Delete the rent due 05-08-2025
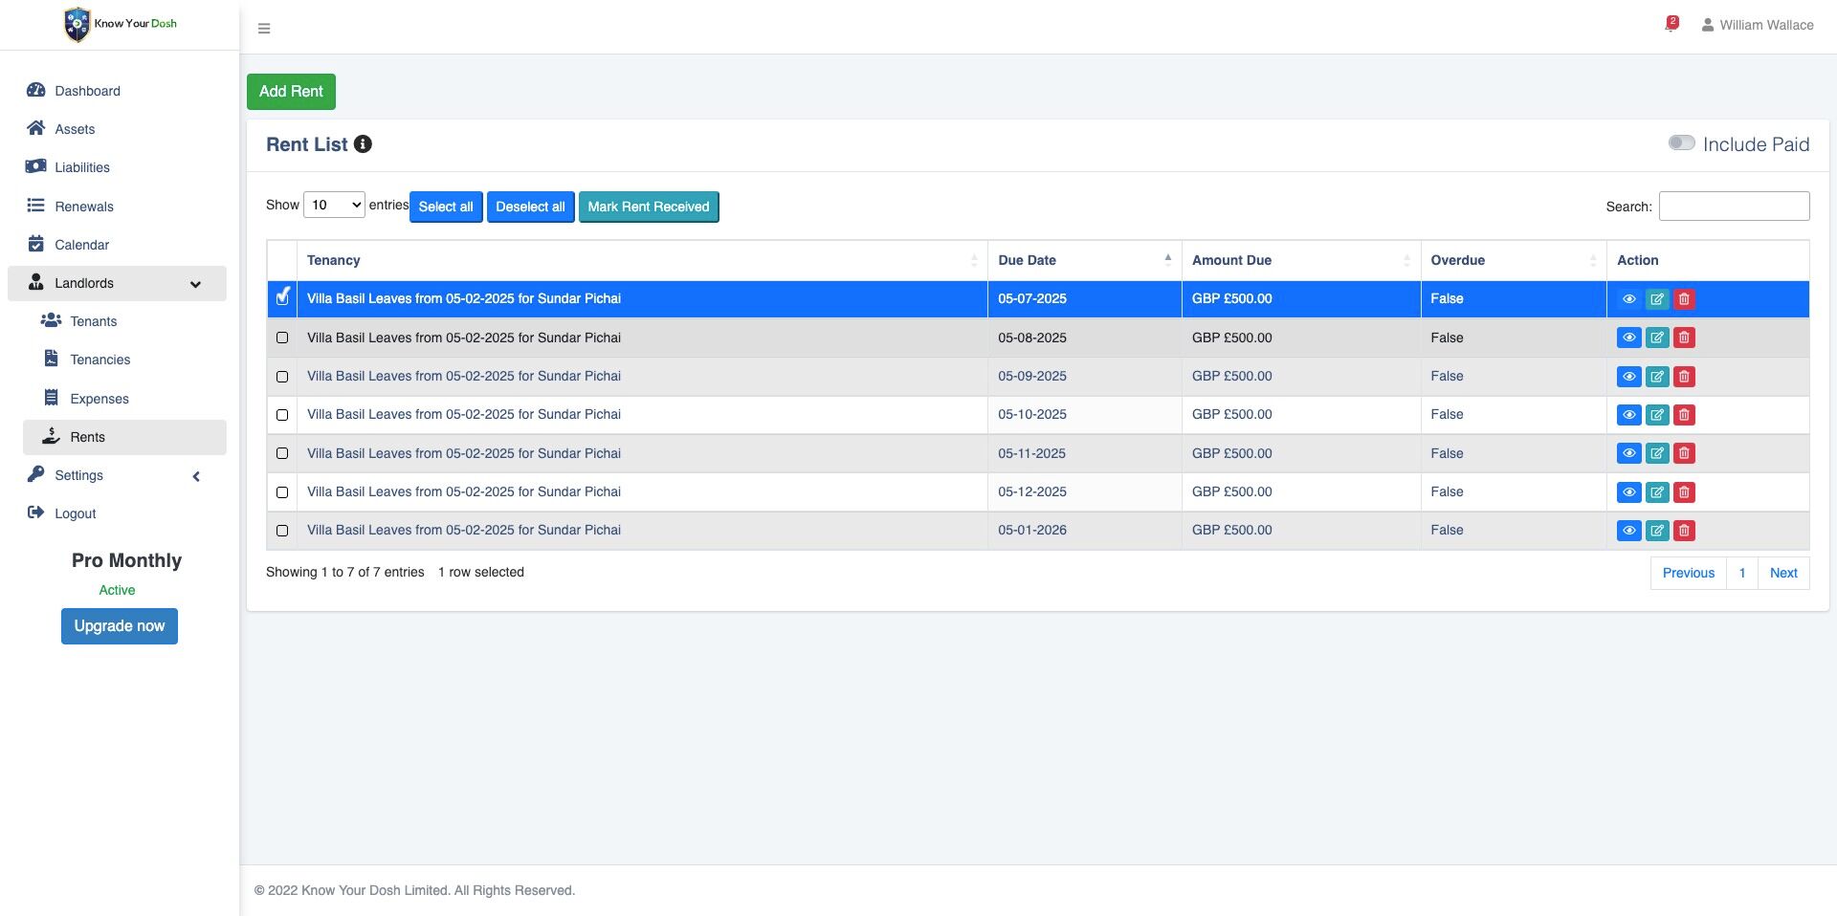Image resolution: width=1837 pixels, height=916 pixels. pos(1684,338)
